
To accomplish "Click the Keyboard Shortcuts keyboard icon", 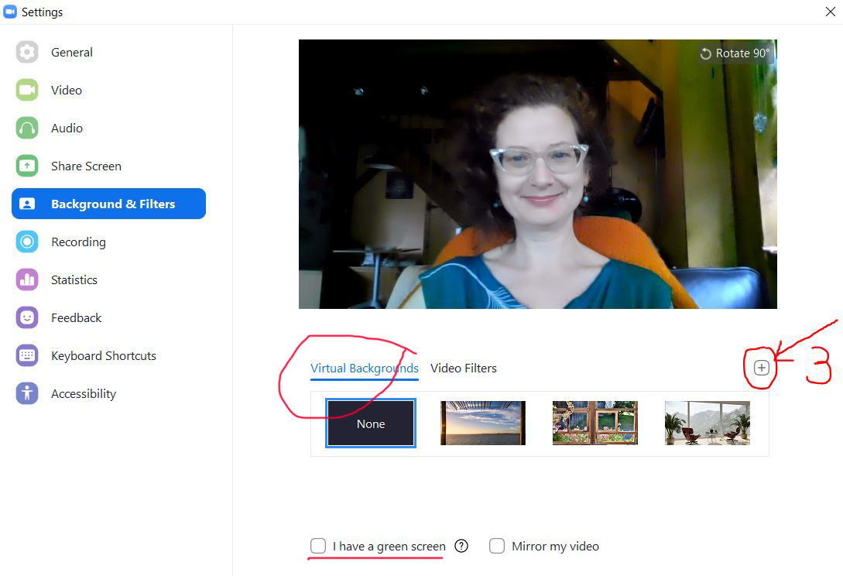I will [27, 355].
